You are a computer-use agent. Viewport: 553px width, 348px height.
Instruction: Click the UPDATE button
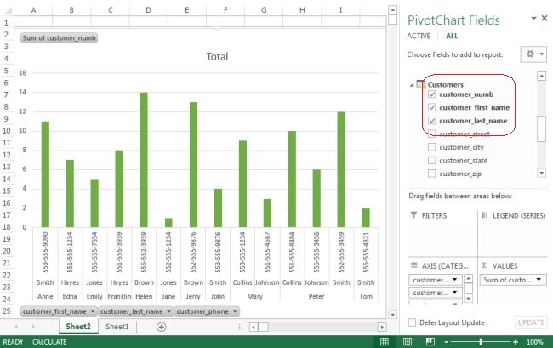[531, 322]
